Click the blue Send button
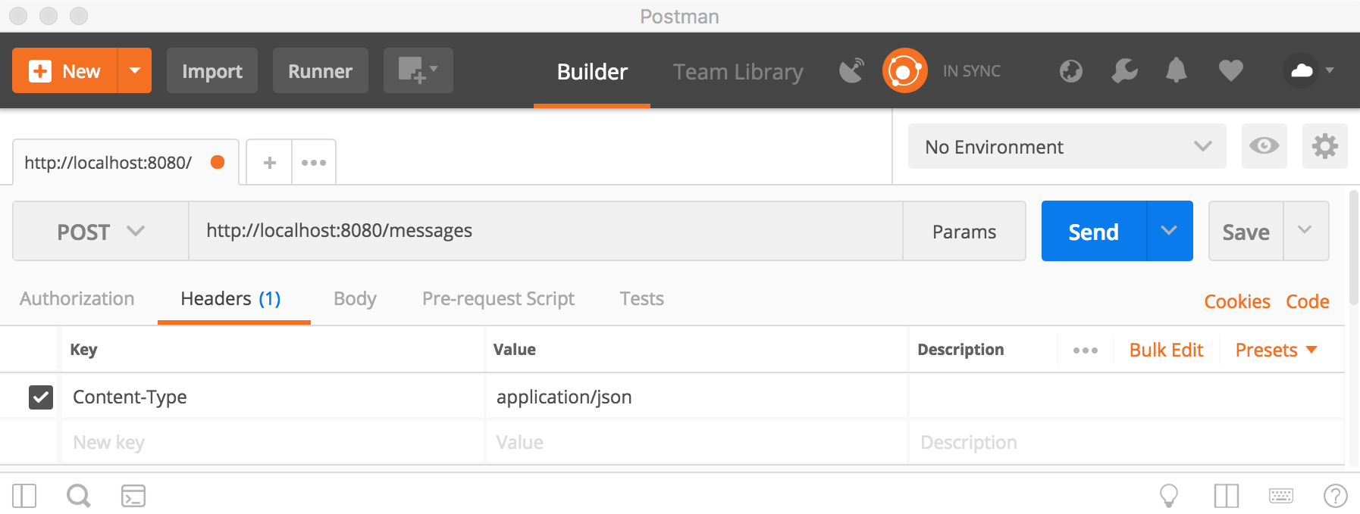This screenshot has width=1360, height=514. (1093, 232)
